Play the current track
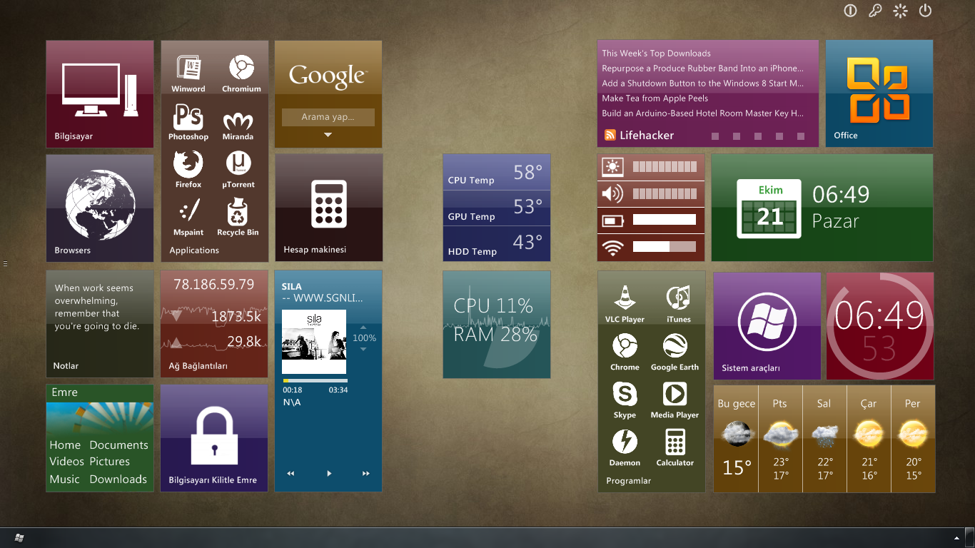 coord(329,473)
